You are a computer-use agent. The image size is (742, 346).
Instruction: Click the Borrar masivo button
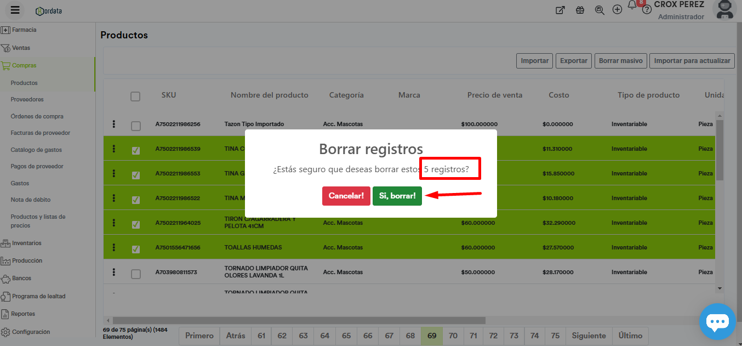coord(620,61)
